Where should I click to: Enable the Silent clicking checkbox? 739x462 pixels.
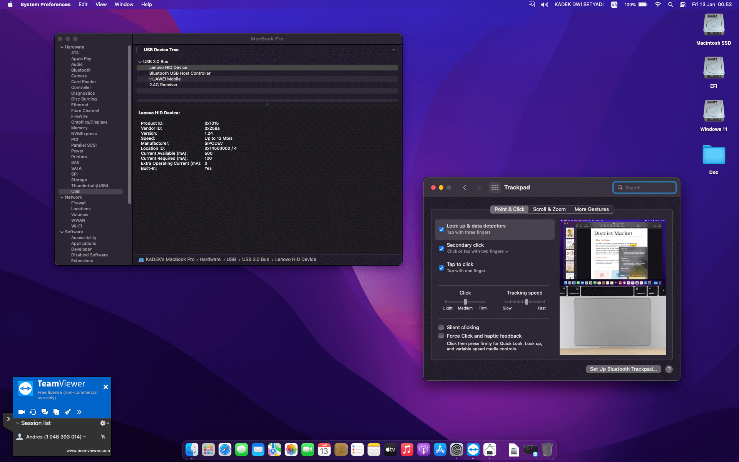tap(441, 328)
